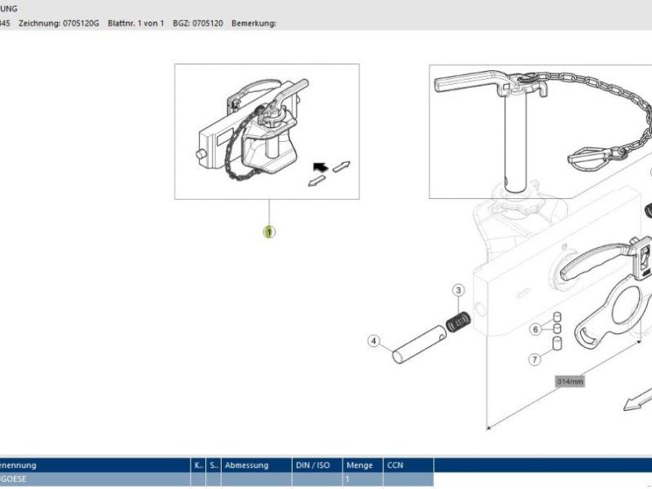Click the Menge column header
This screenshot has height=489, width=652.
(362, 465)
